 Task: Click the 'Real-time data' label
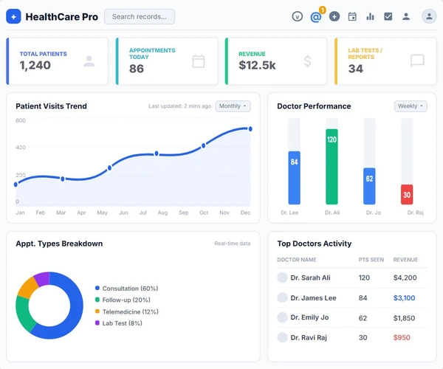coord(233,244)
